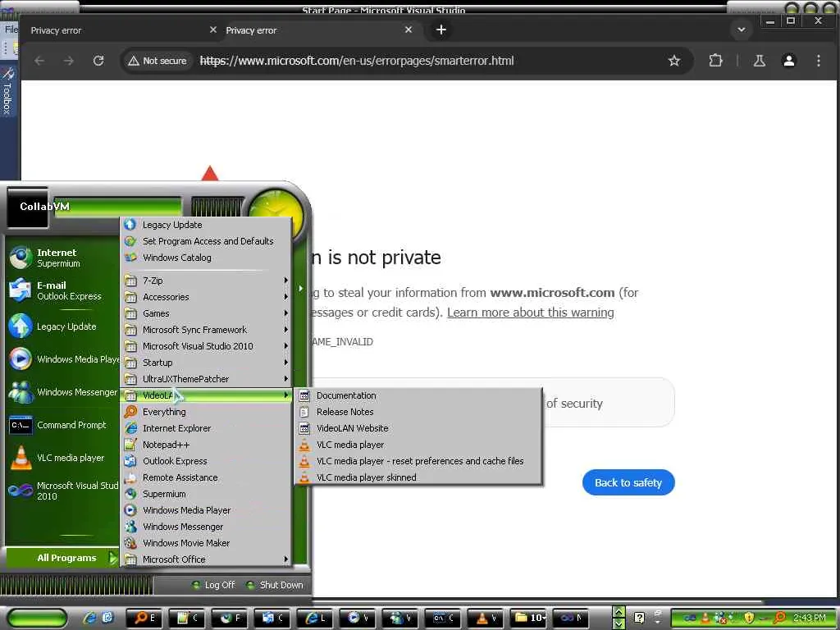The width and height of the screenshot is (840, 630).
Task: Switch to VLC cone taskbar button
Action: 486,618
